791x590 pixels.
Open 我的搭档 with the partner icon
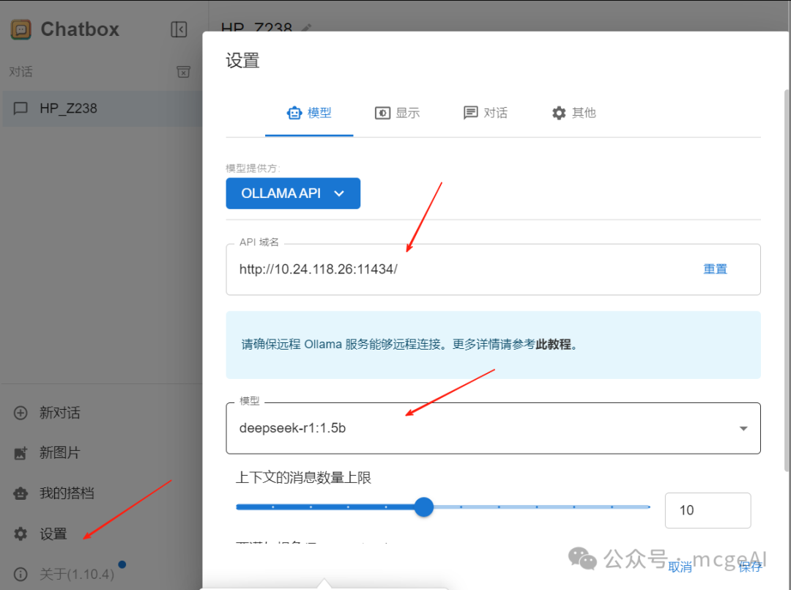(20, 493)
